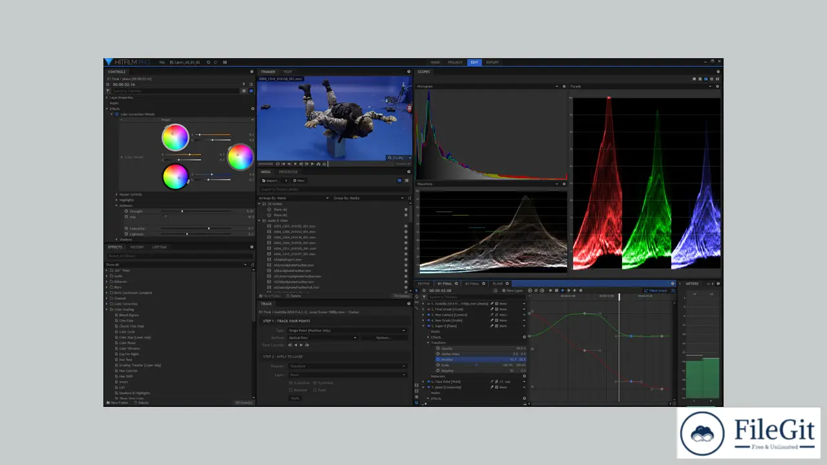Open the Histogram scope settings gear

pyautogui.click(x=564, y=87)
